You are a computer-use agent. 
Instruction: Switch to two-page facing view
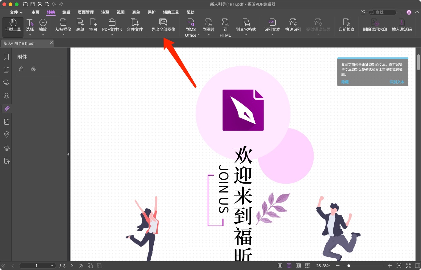298,265
